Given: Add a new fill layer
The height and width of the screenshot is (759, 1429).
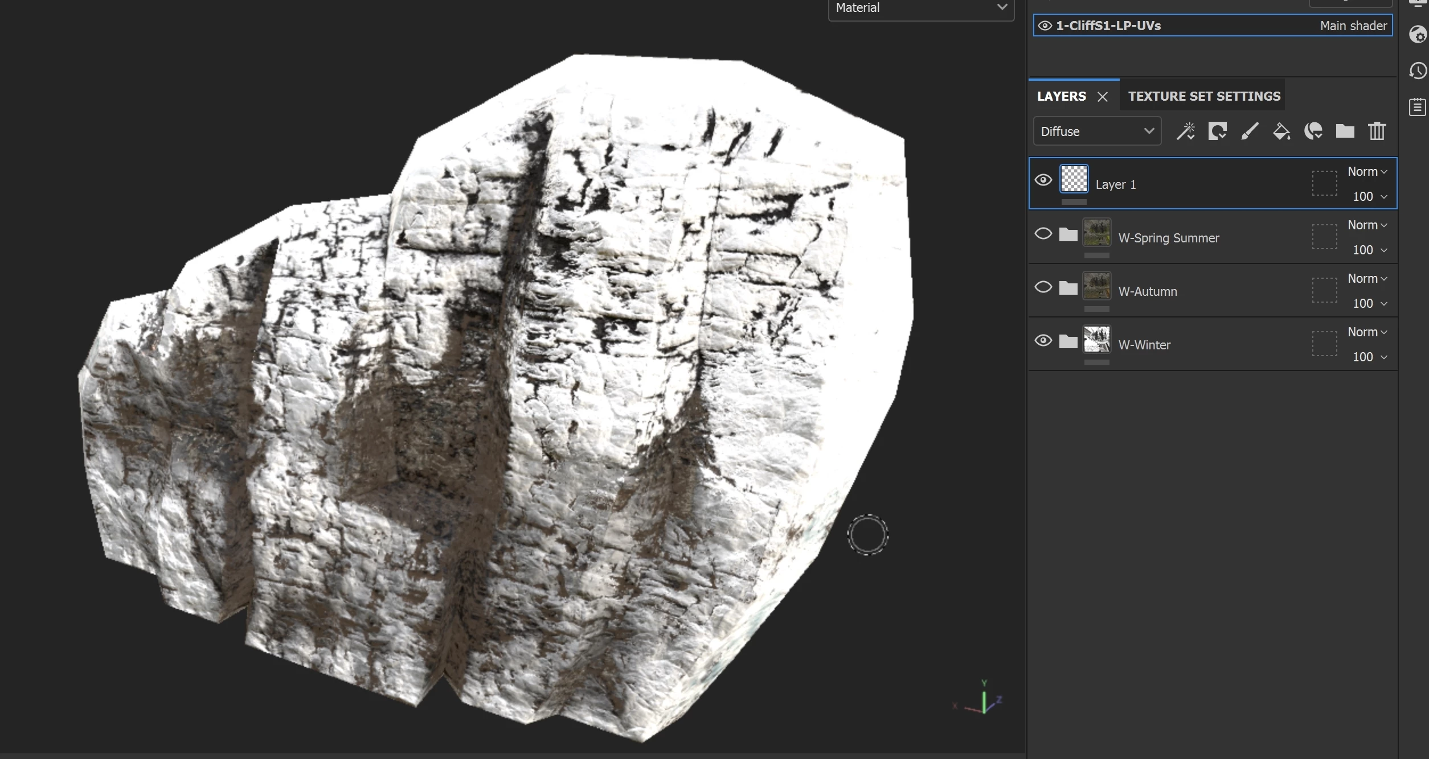Looking at the screenshot, I should [x=1281, y=131].
